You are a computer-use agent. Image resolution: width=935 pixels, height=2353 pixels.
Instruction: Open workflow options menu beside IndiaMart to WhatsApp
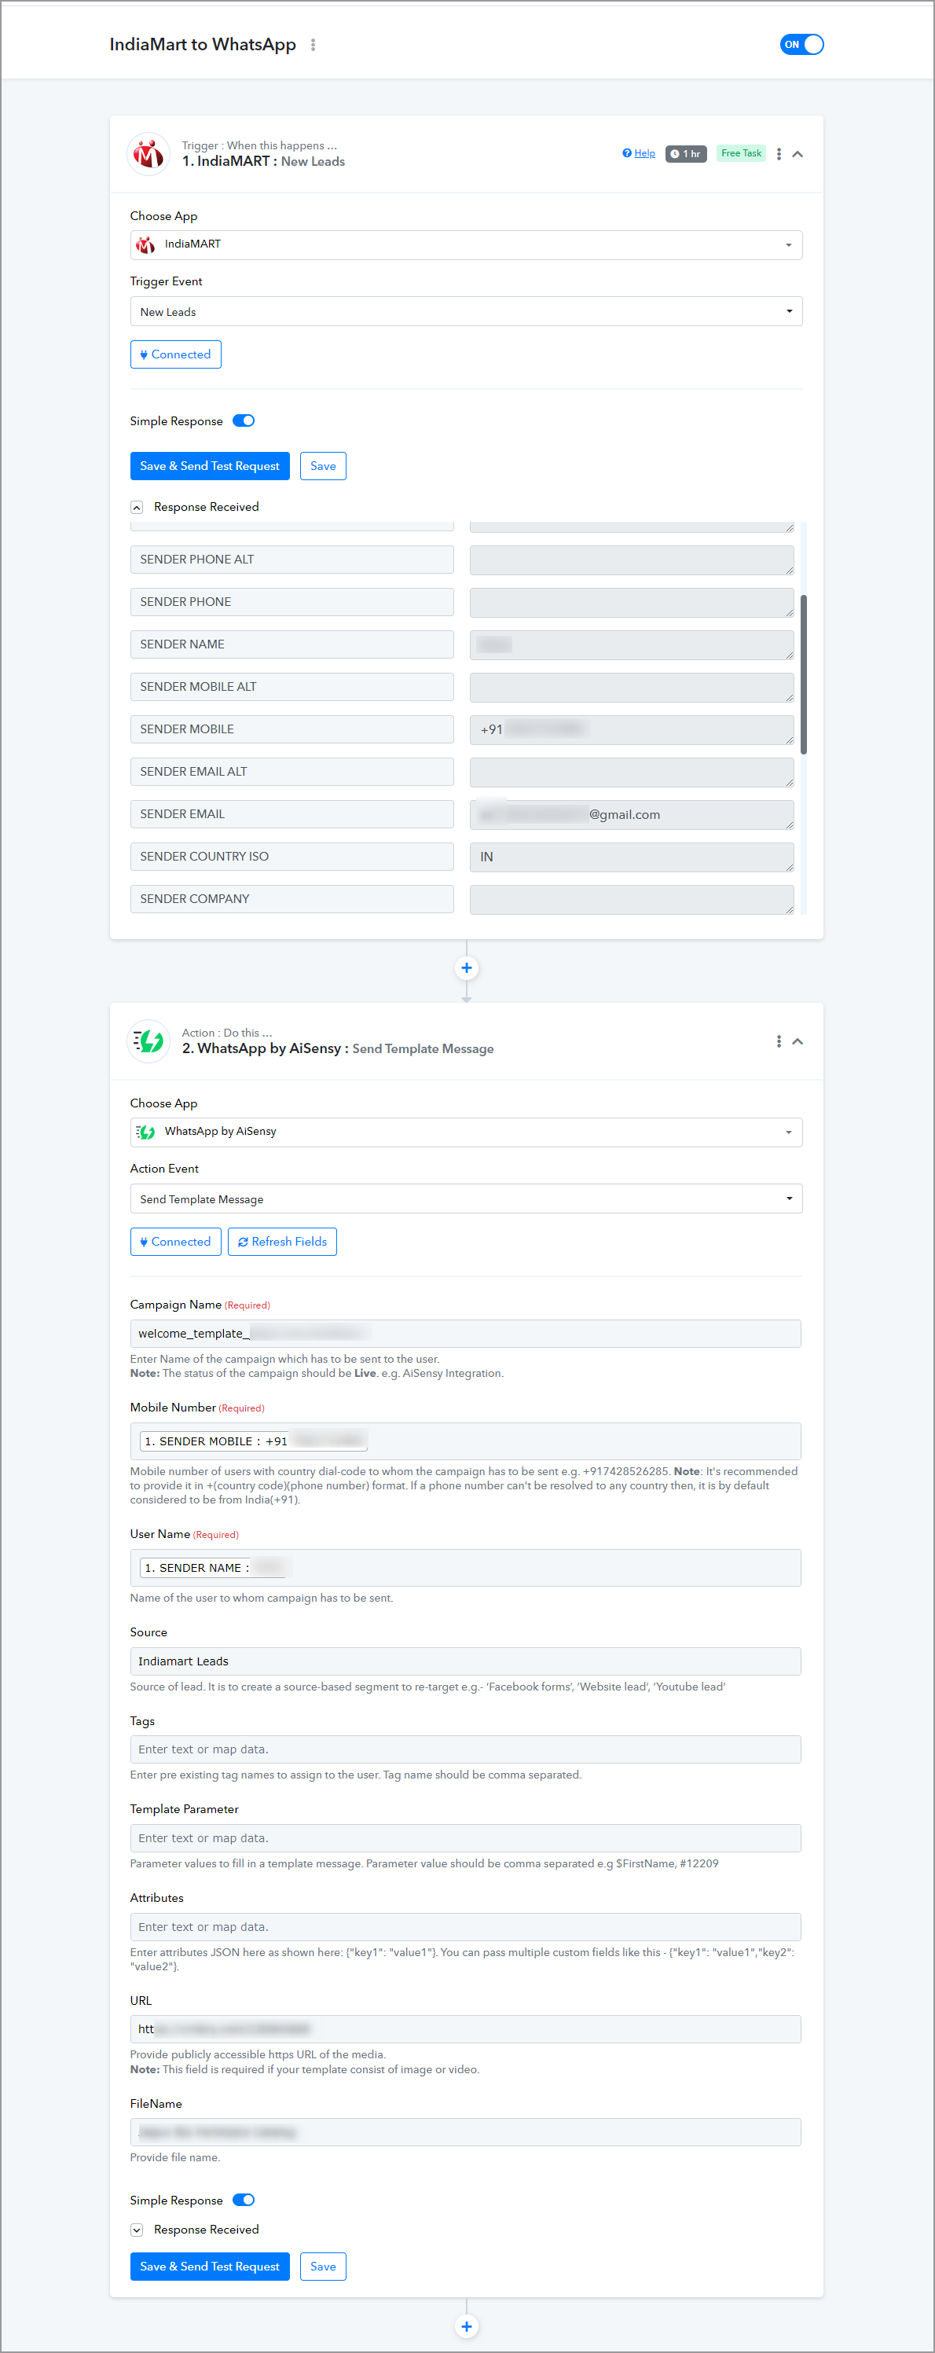313,45
